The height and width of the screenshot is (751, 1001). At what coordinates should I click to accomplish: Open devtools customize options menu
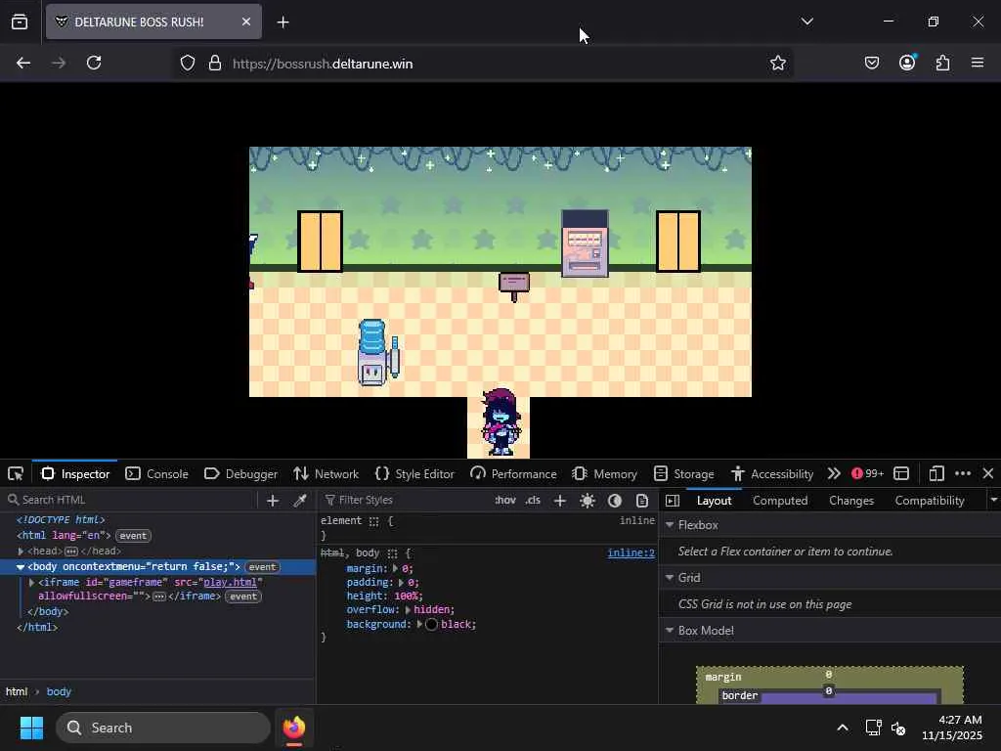coord(963,473)
